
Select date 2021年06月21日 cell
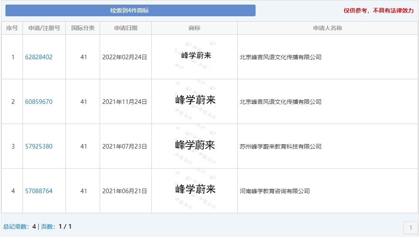[125, 191]
